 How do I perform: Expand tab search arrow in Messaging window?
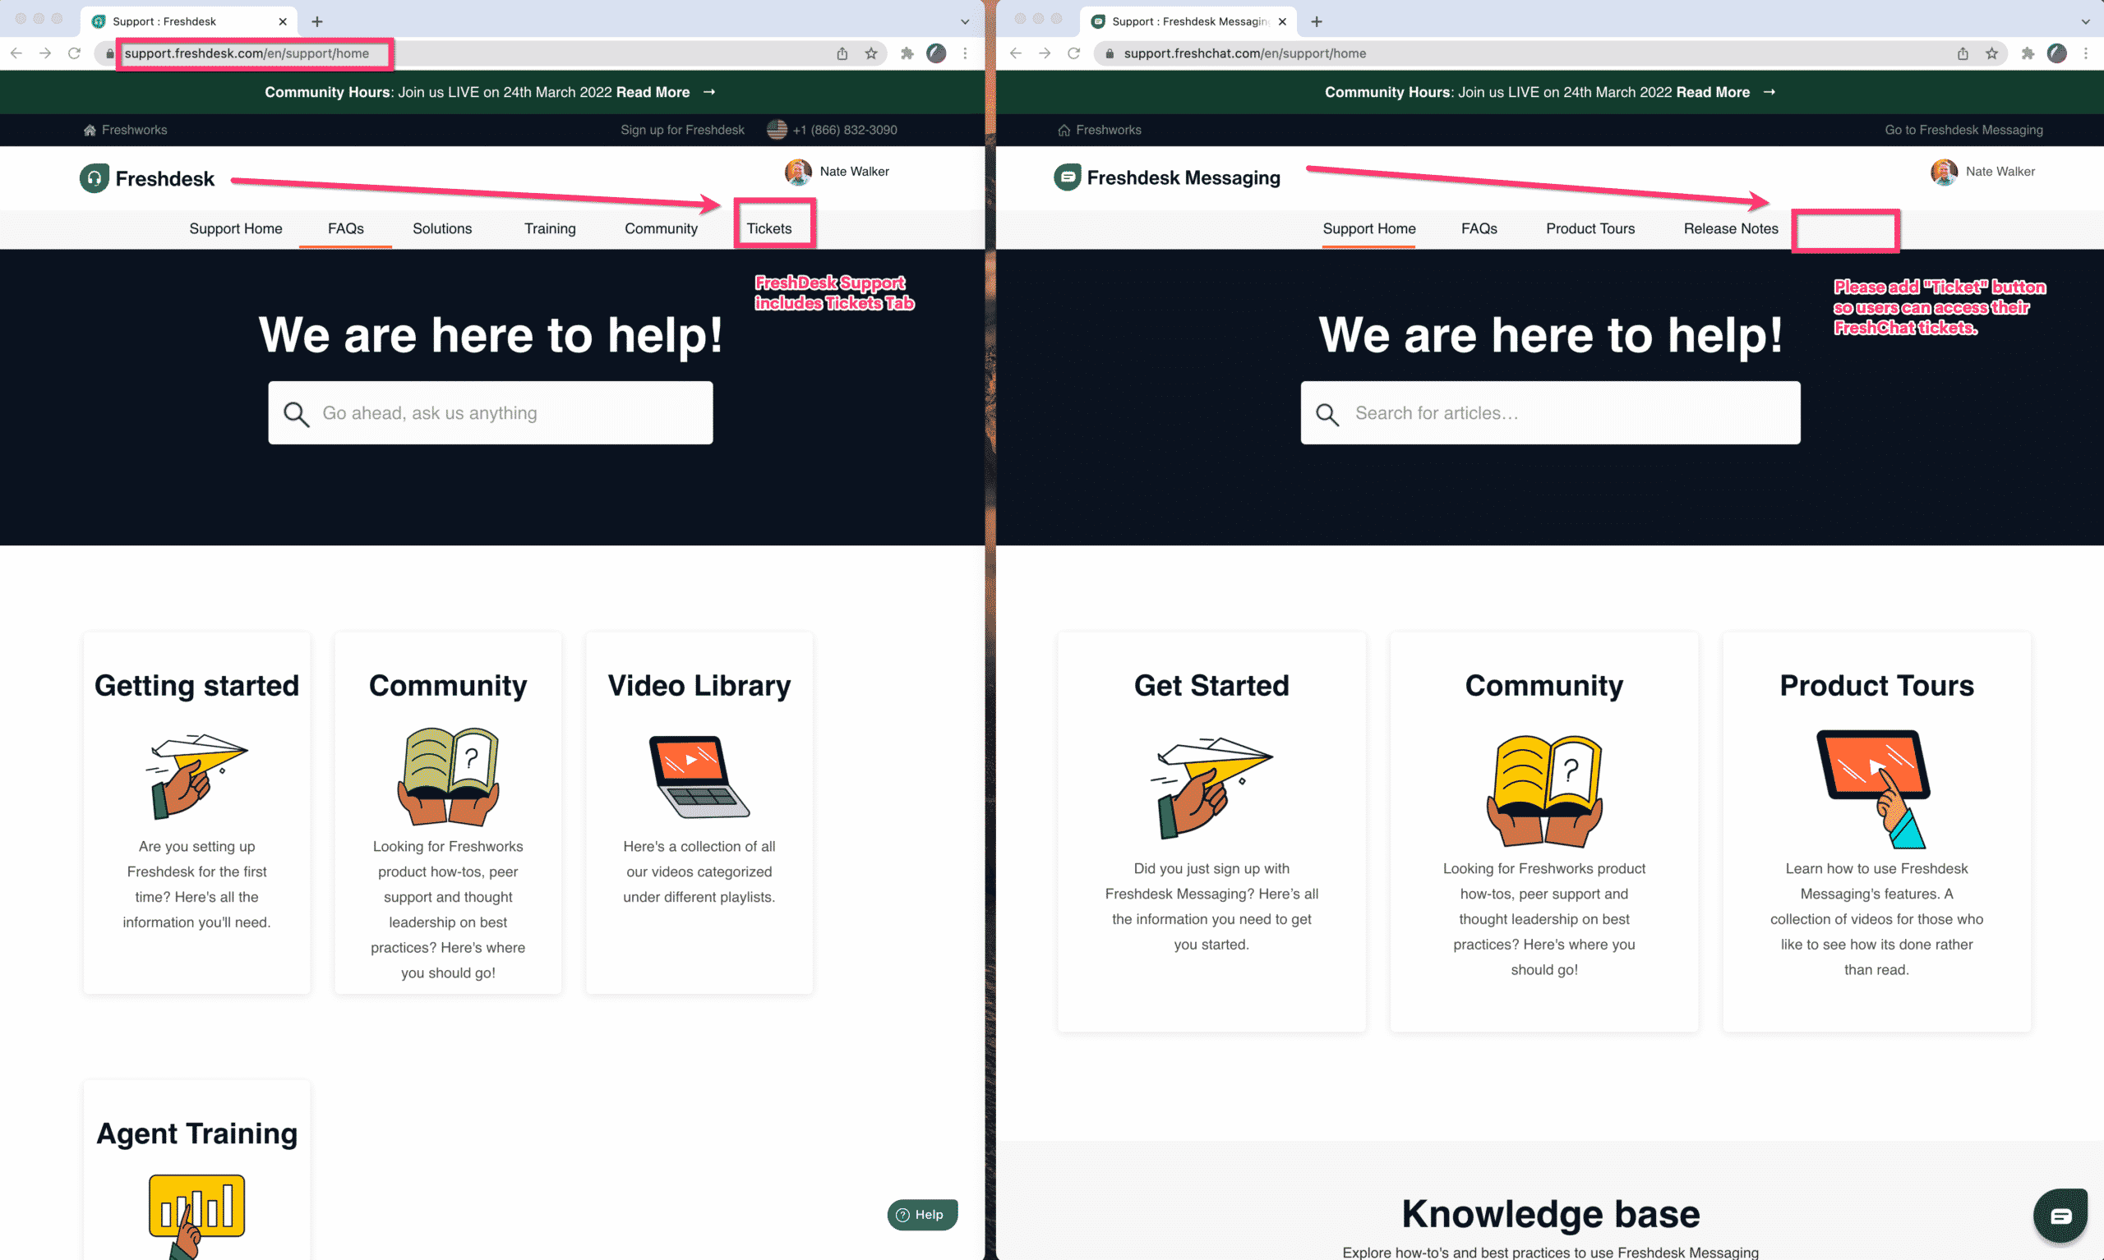point(2085,21)
